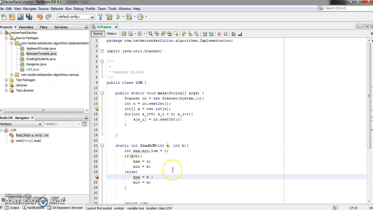This screenshot has width=373, height=210.
Task: Open the Tools menu
Action: click(x=112, y=9)
